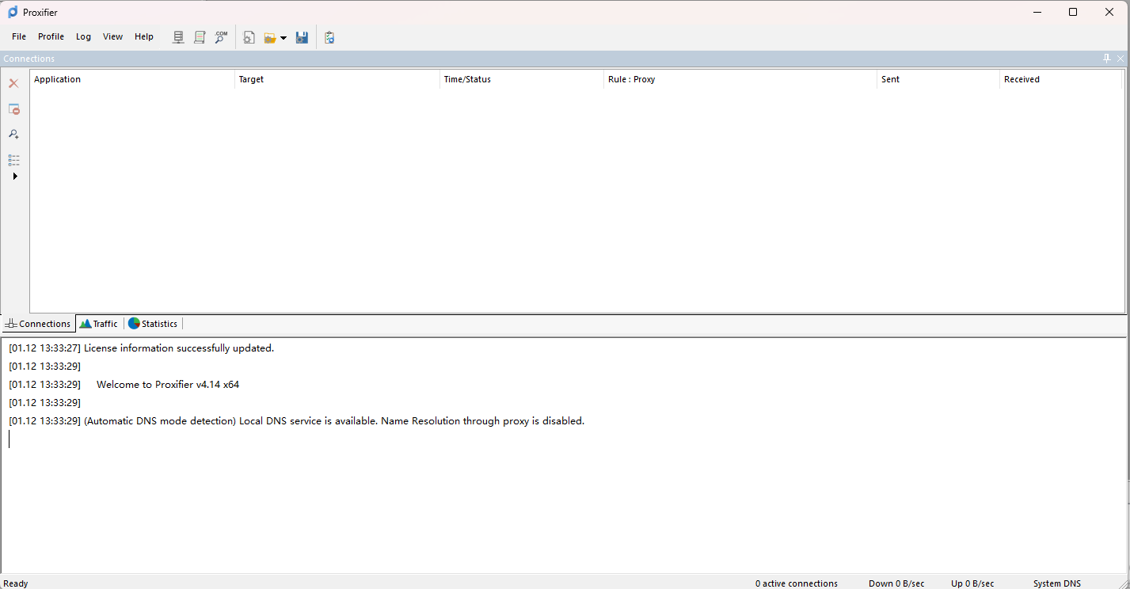This screenshot has height=589, width=1130.
Task: Click the red X close-connection icon
Action: 13,83
